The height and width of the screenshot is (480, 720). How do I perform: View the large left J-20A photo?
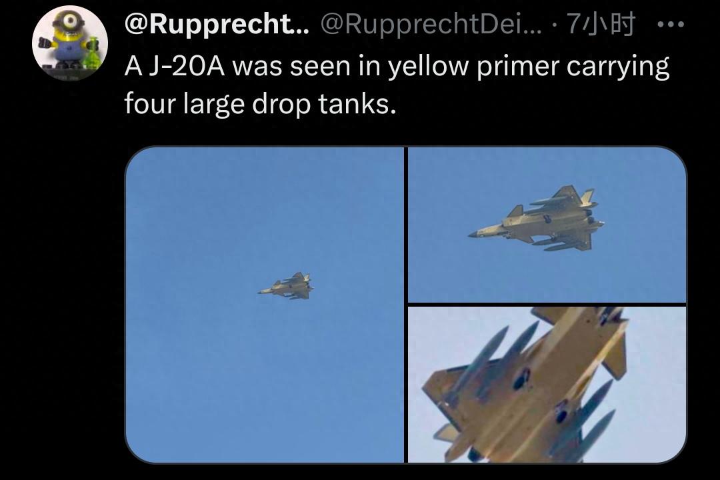click(265, 305)
